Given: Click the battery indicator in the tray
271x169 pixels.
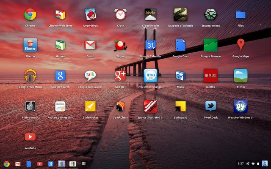Looking at the screenshot, I should pyautogui.click(x=258, y=164).
